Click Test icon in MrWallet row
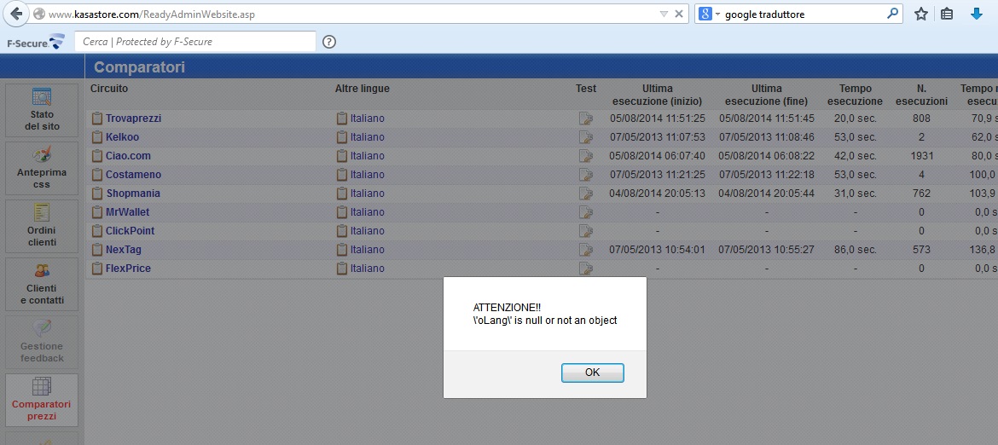The image size is (998, 445). click(585, 211)
